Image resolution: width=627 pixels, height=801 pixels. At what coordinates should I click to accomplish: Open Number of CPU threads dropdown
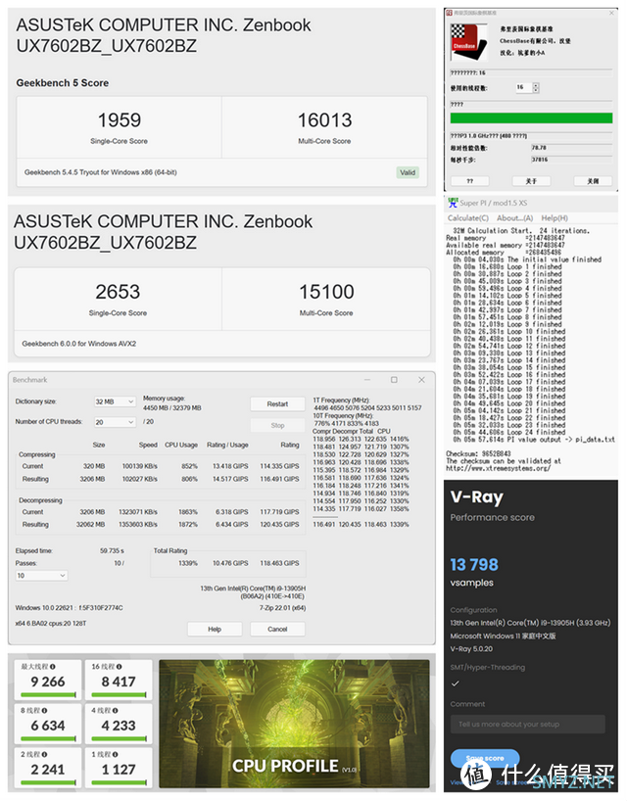tap(115, 422)
